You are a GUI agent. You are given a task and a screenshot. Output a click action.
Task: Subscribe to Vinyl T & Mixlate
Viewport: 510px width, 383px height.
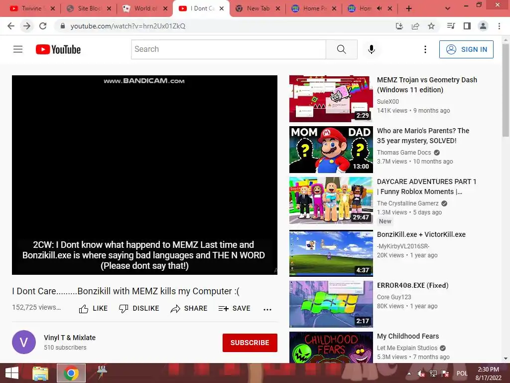(x=250, y=343)
